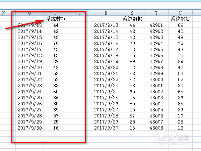Select cell 43006 in column T
Image resolution: width=201 pixels, height=151 pixels.
(156, 116)
